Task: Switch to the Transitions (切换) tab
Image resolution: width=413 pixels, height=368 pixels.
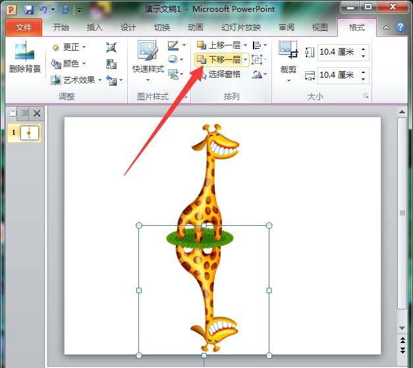Action: (162, 28)
